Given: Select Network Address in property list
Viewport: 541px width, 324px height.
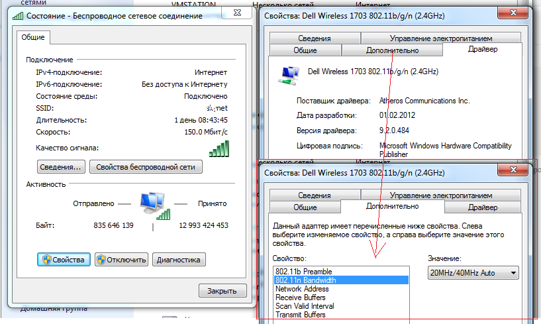Looking at the screenshot, I should click(x=303, y=289).
